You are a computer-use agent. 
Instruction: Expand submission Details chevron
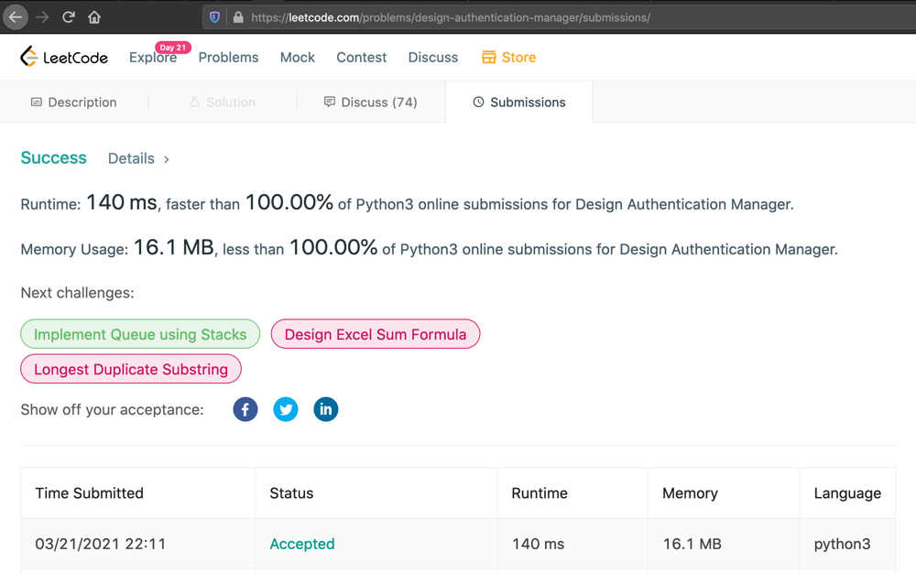pyautogui.click(x=166, y=159)
